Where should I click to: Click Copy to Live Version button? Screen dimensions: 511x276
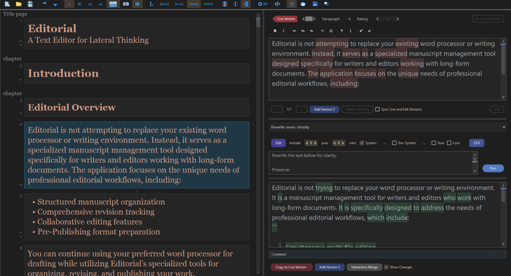[x=291, y=267]
